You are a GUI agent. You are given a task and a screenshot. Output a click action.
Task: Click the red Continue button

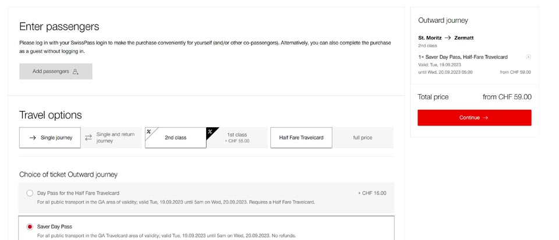click(x=475, y=118)
